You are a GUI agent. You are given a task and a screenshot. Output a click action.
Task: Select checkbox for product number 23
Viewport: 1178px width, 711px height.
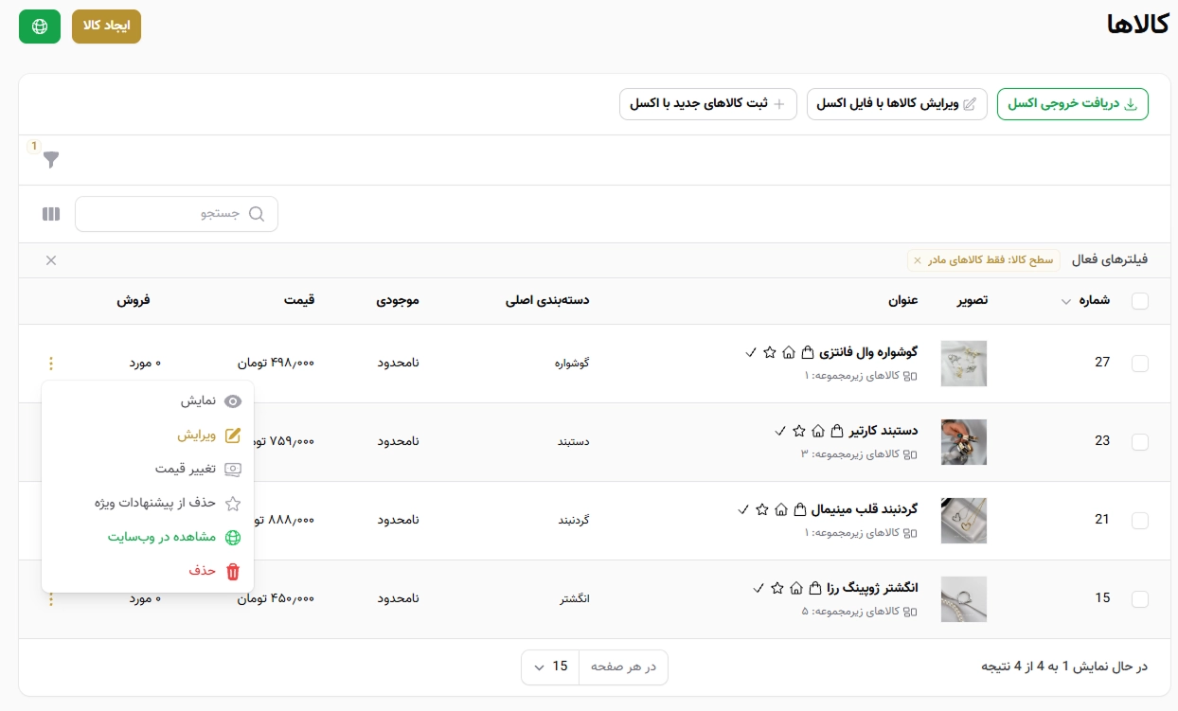point(1140,441)
